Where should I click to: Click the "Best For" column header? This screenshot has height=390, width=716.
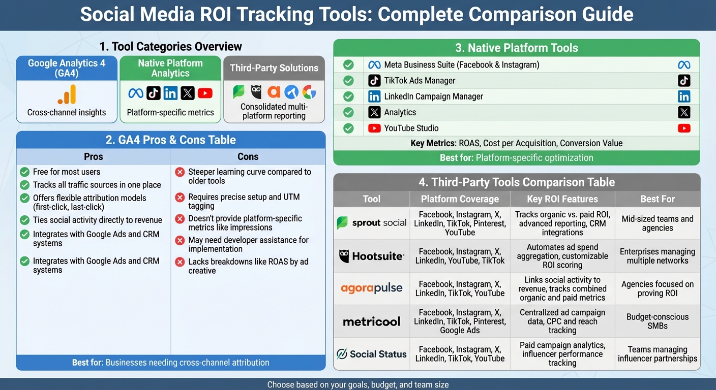coord(658,199)
